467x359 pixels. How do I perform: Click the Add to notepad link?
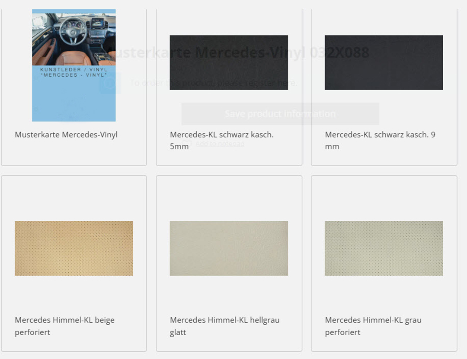pyautogui.click(x=220, y=144)
